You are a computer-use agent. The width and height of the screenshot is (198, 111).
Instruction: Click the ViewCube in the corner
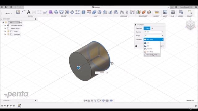(190, 25)
